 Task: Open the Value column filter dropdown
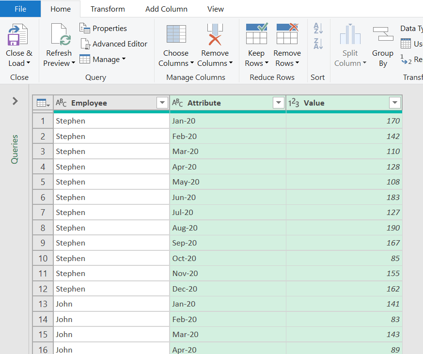click(395, 103)
